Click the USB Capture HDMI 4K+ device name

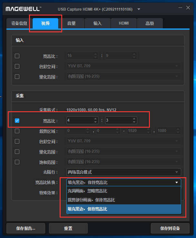point(95,9)
